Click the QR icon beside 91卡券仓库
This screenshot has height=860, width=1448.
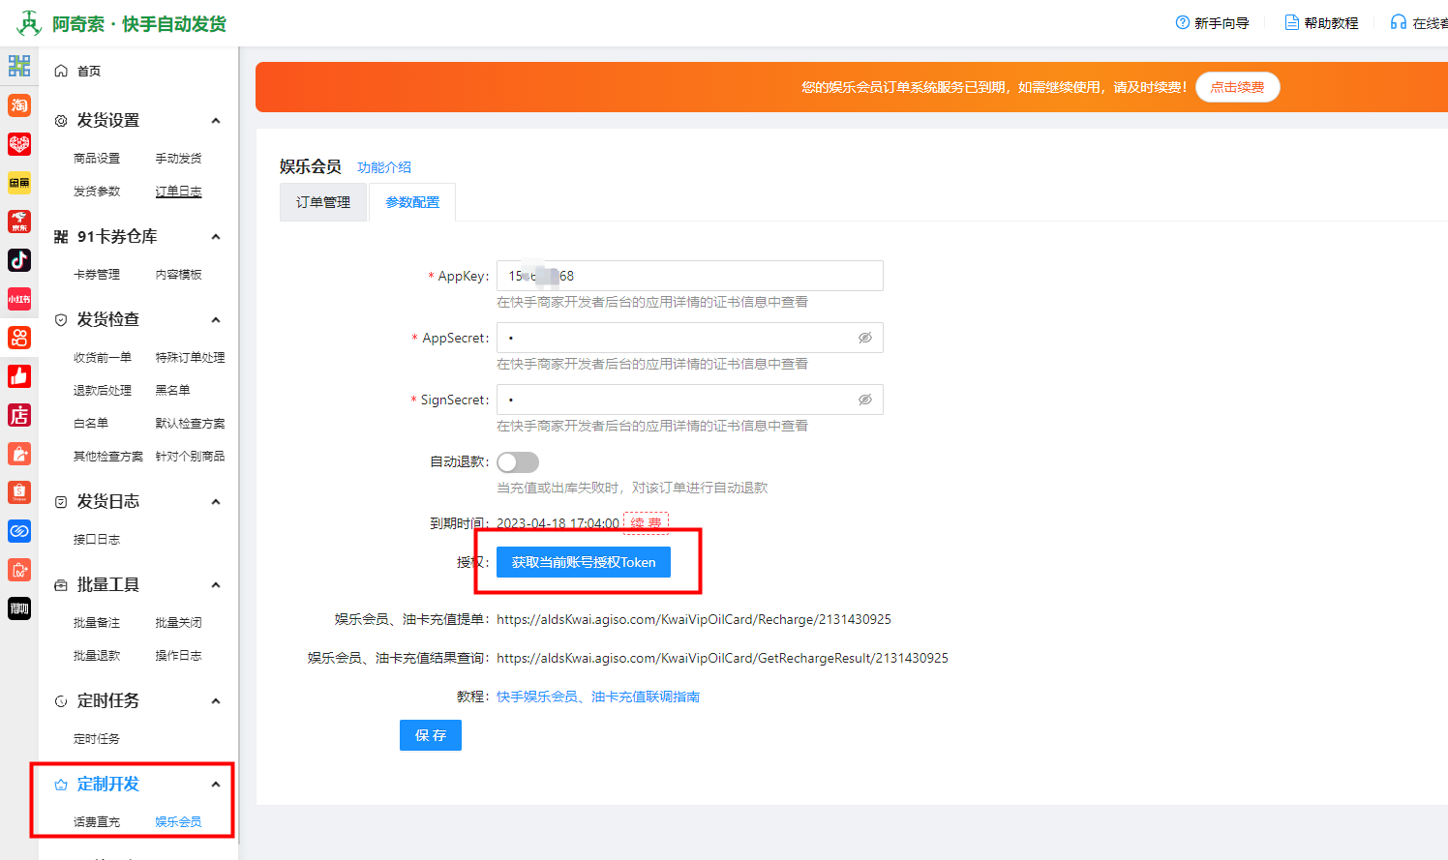[61, 237]
